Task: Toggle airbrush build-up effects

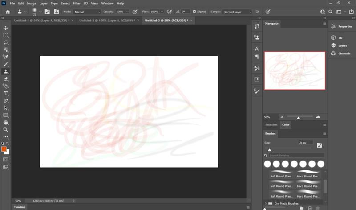Action: tap(169, 12)
